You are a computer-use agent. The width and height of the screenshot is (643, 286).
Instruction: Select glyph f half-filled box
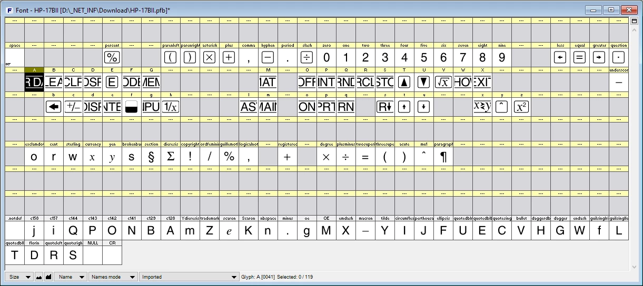[132, 107]
